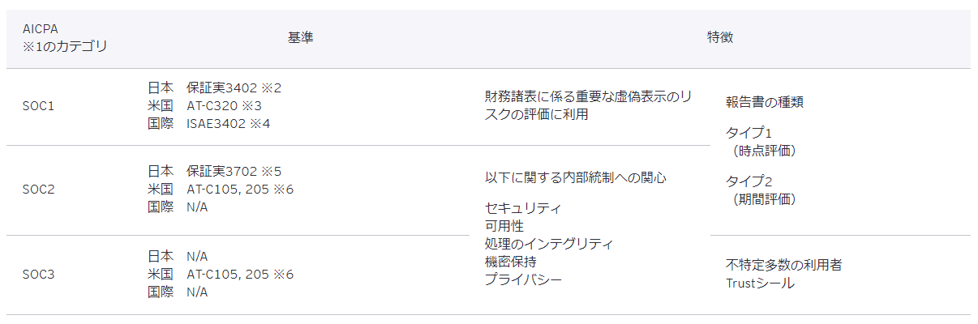
Task: Select the 基準 column header
Action: coord(300,38)
